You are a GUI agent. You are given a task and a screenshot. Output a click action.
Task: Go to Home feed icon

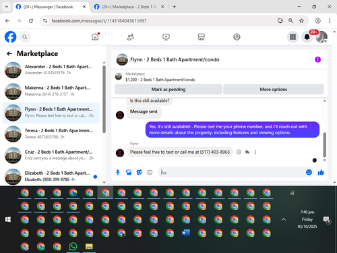coord(95,36)
